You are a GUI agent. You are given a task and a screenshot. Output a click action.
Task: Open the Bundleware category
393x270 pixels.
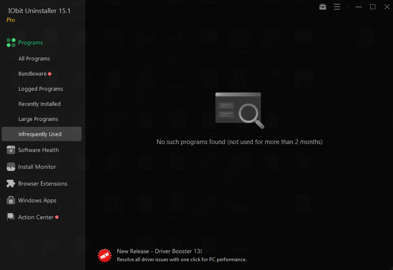[32, 74]
